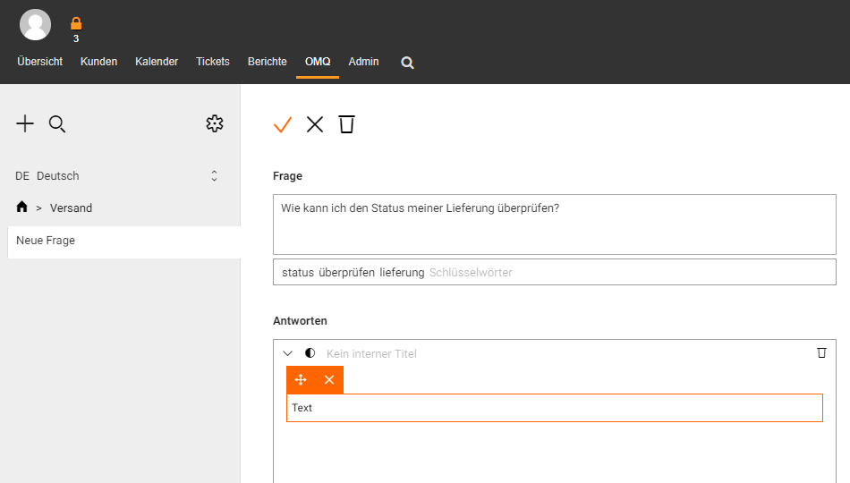The width and height of the screenshot is (850, 483).
Task: Open the Versand breadcrumb category
Action: (71, 208)
